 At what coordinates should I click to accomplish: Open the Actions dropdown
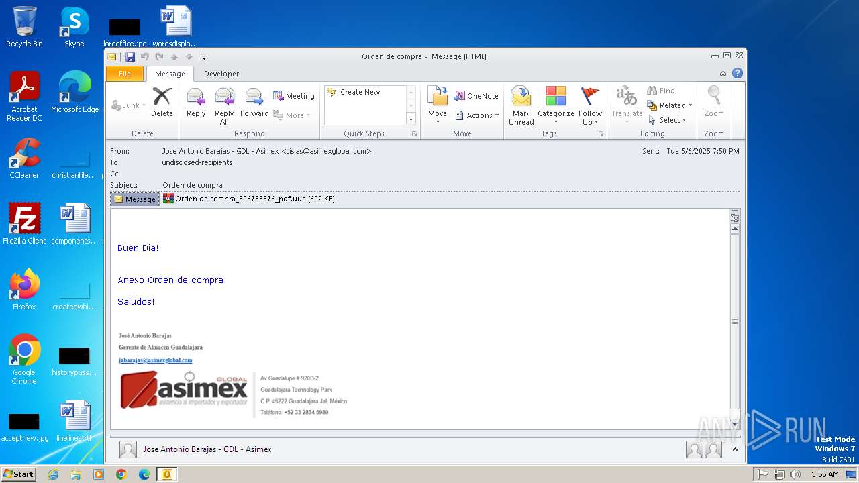pyautogui.click(x=477, y=115)
